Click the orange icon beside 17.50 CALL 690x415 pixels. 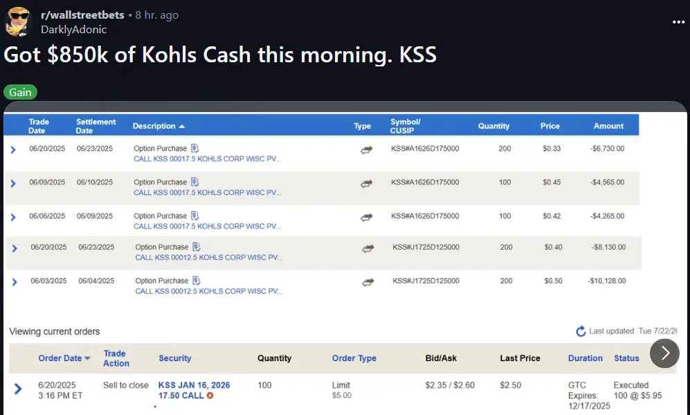(x=210, y=396)
